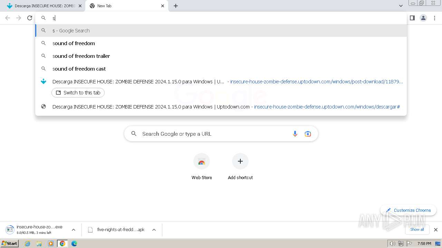This screenshot has width=442, height=248.
Task: Close the New Tab tab
Action: pos(163,6)
